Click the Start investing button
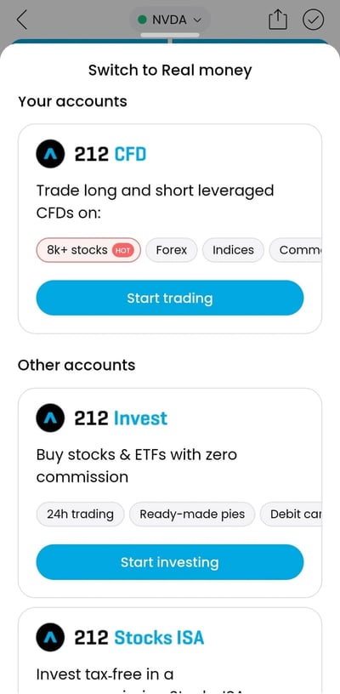340x694 pixels. click(170, 562)
